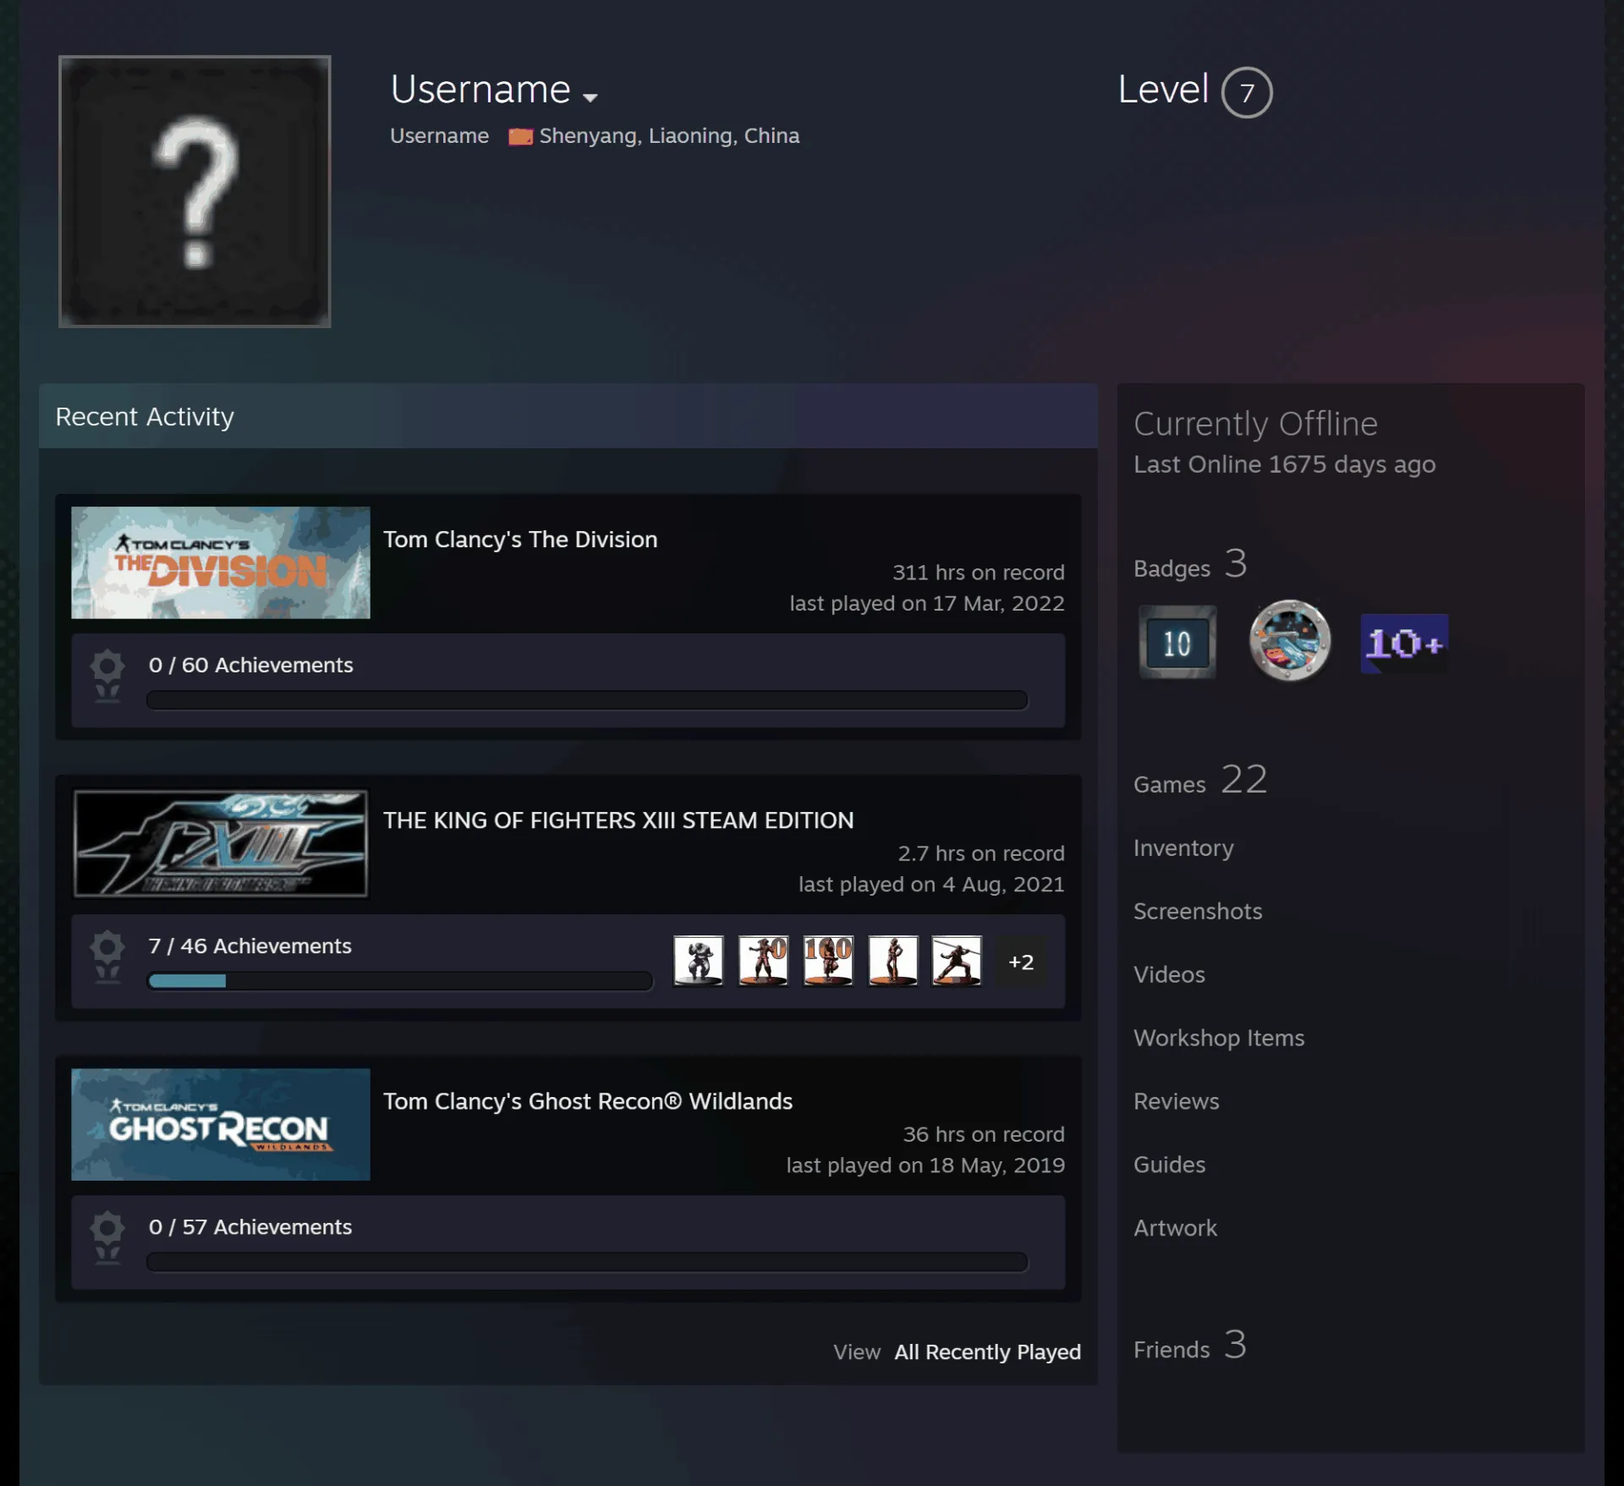
Task: Select the purple 10+ games badge
Action: point(1404,643)
